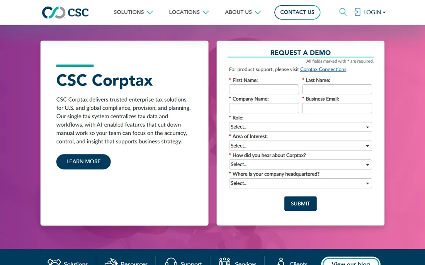This screenshot has height=265, width=425.
Task: Click the View our blog button
Action: (350, 262)
